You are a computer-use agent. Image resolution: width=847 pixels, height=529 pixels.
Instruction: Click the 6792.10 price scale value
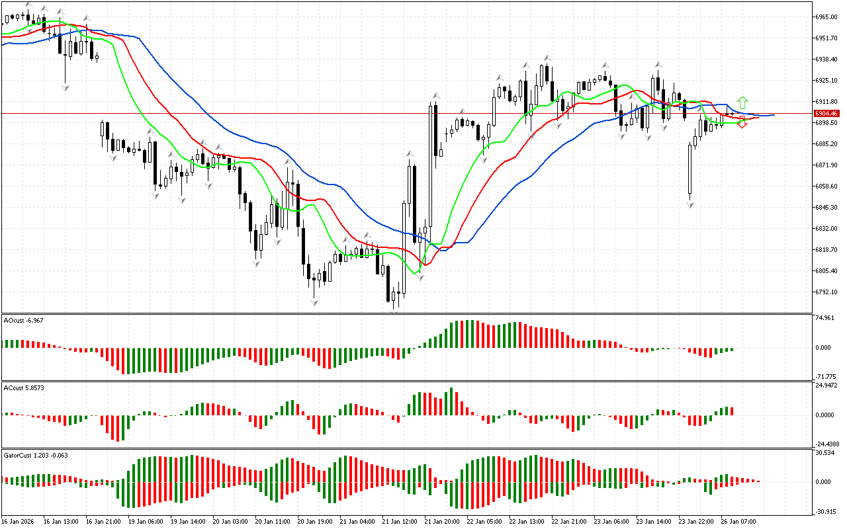coord(827,292)
